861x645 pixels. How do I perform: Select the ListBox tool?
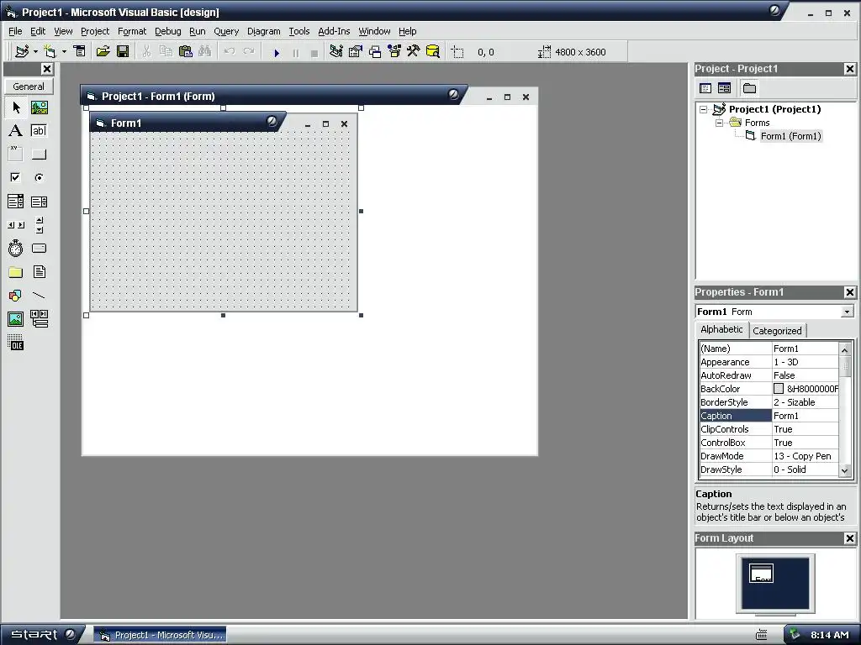39,202
